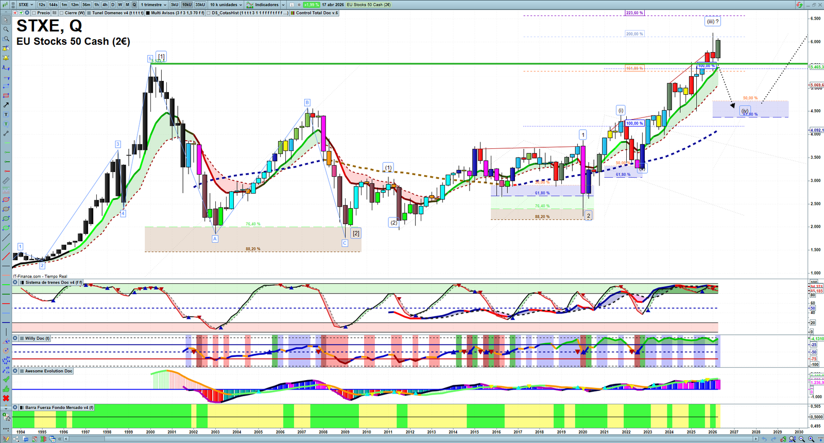Switch to the 1h timeframe
The width and height of the screenshot is (824, 443).
pyautogui.click(x=96, y=5)
